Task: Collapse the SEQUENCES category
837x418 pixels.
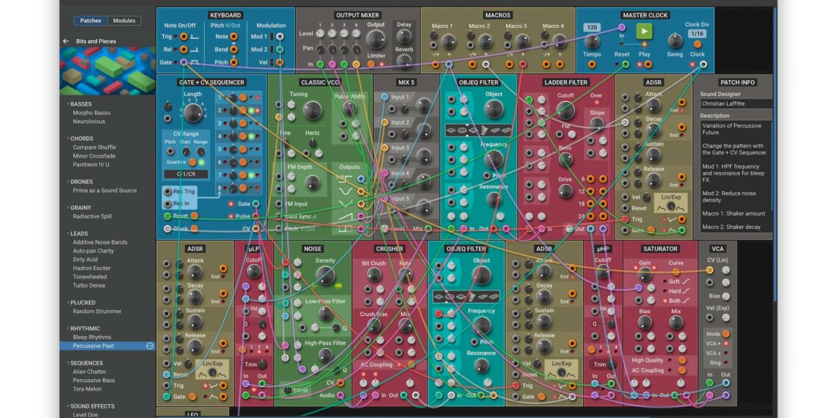Action: click(68, 363)
